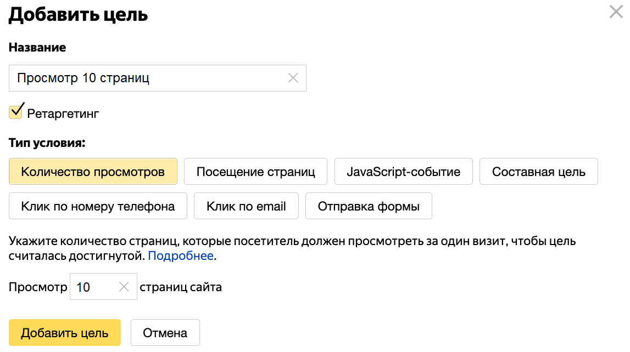The image size is (630, 352).
Task: Choose the Клик по email condition
Action: tap(246, 206)
